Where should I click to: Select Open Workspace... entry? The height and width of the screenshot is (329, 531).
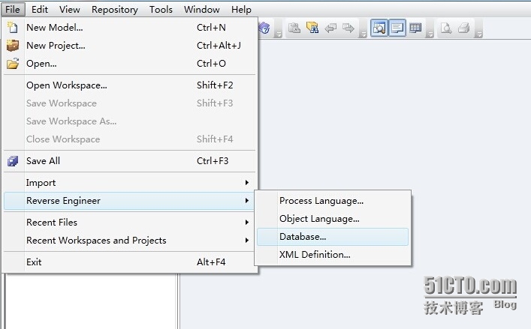tap(129, 85)
